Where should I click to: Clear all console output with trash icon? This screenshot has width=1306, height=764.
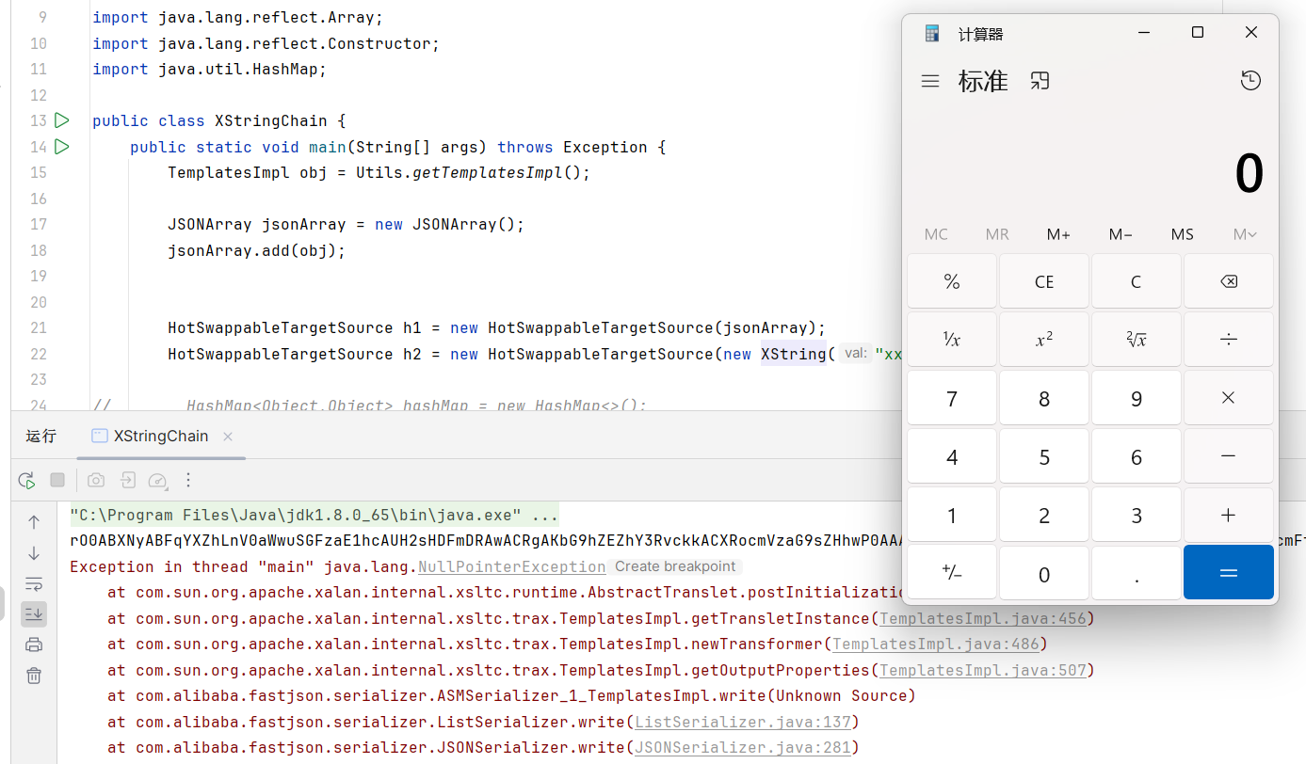(x=34, y=676)
